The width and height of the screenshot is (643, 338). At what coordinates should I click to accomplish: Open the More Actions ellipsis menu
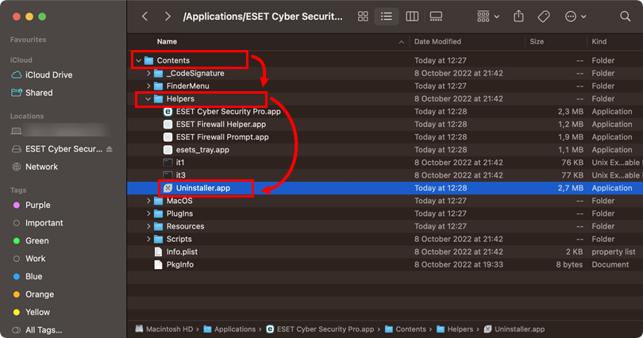point(576,17)
